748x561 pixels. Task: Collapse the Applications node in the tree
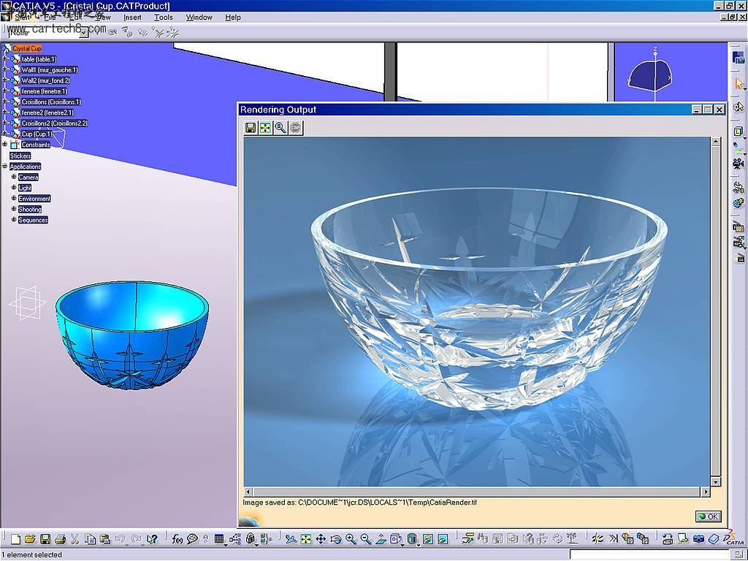point(5,166)
